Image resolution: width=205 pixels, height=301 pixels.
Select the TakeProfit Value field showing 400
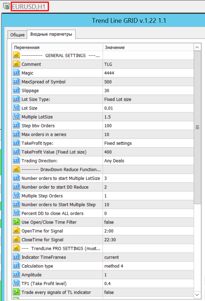tap(148, 152)
